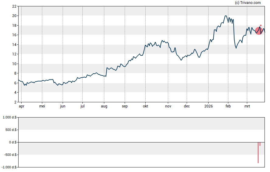270x172 pixels.
Task: Select the 'mrt' month label
Action: click(247, 107)
